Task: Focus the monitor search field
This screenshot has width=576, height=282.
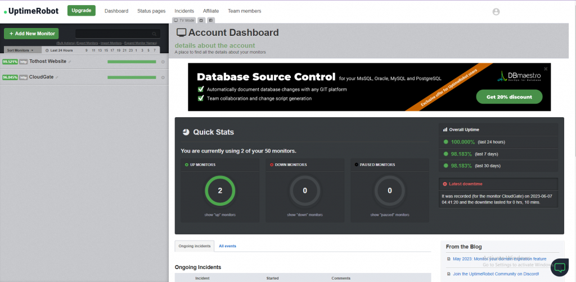Action: tap(118, 34)
